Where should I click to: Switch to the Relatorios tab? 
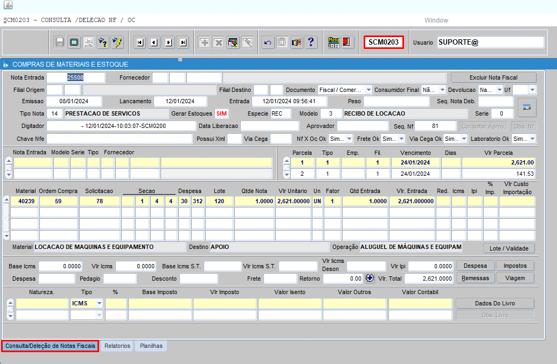tap(117, 346)
